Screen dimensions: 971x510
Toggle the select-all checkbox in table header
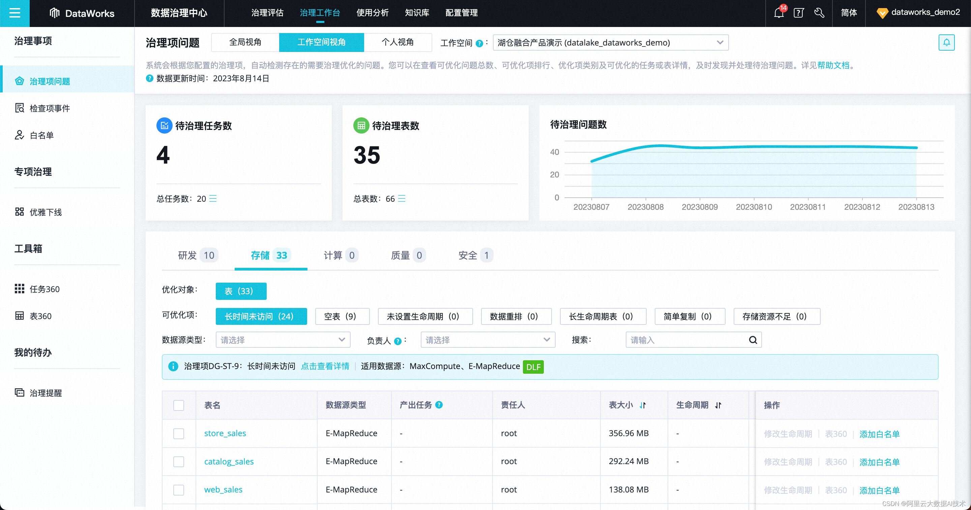click(x=179, y=405)
